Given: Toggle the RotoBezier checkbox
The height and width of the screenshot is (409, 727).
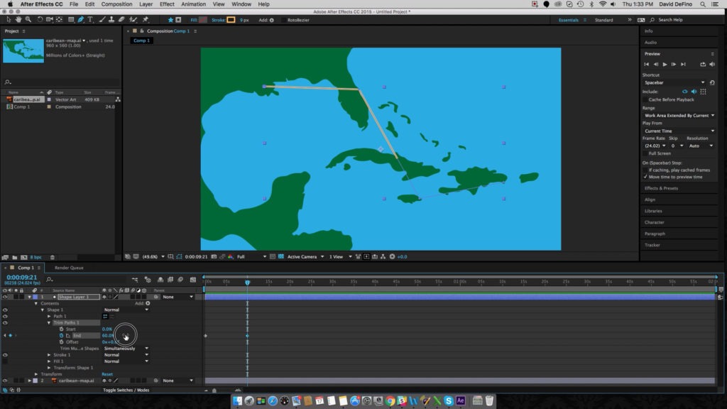Looking at the screenshot, I should pyautogui.click(x=284, y=20).
